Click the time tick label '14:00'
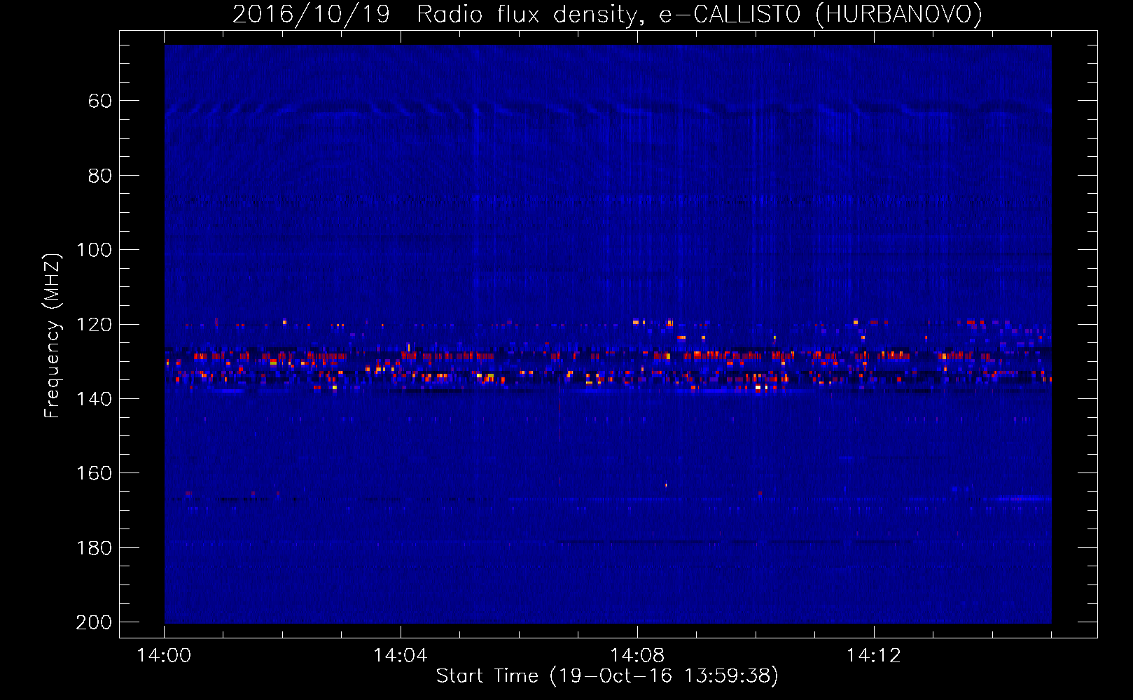 pyautogui.click(x=164, y=656)
